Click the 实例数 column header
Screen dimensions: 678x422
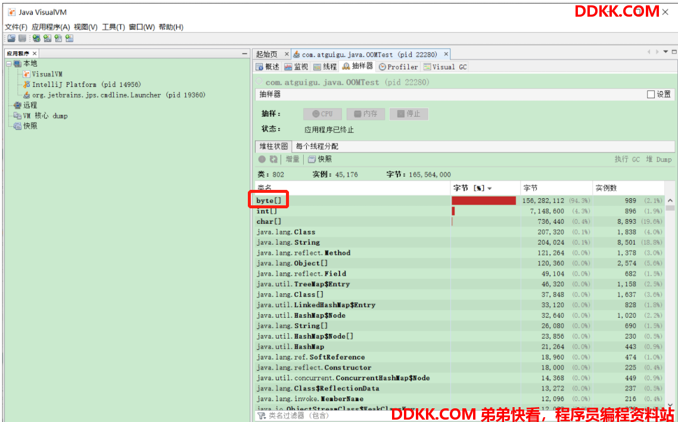(629, 188)
